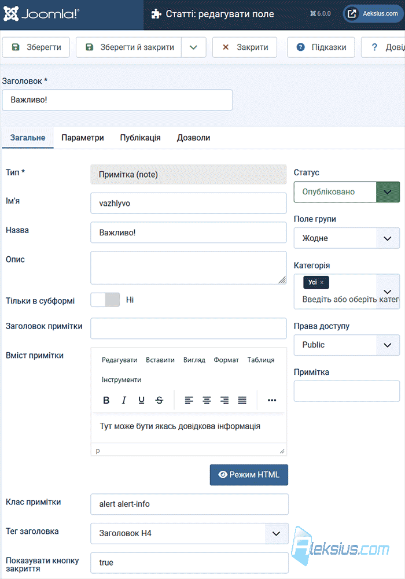Expand the 'Тег заголовка' dropdown
The height and width of the screenshot is (579, 405).
tap(189, 533)
